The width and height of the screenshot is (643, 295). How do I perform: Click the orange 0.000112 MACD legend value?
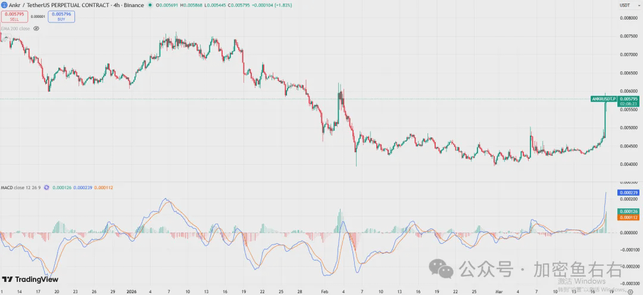(x=104, y=187)
